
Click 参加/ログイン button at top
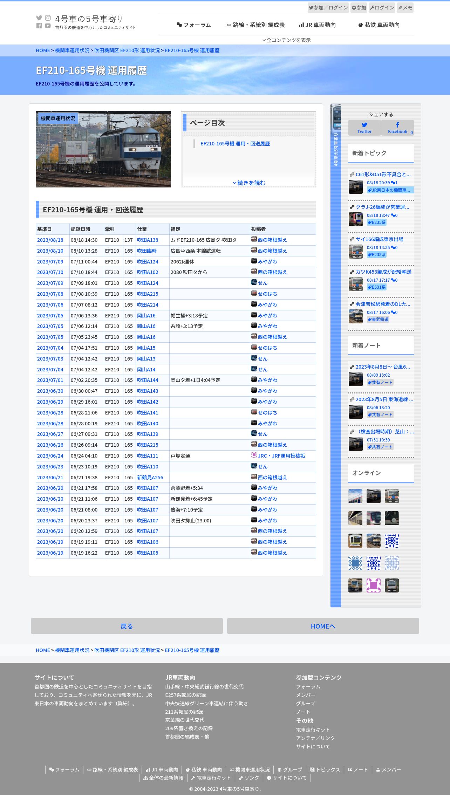(x=328, y=7)
